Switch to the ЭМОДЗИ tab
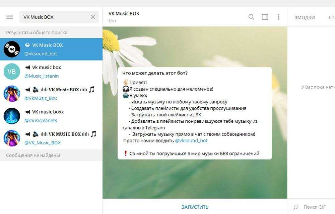Screen dimensions: 335x214 tap(305, 17)
